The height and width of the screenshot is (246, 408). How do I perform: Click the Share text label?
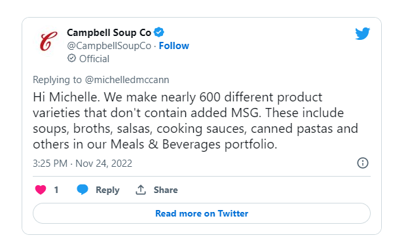pyautogui.click(x=166, y=190)
